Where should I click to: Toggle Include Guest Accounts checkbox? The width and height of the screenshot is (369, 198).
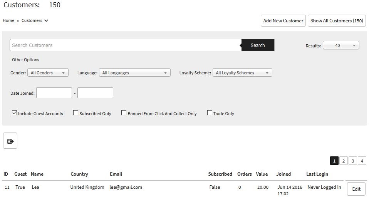pyautogui.click(x=15, y=113)
